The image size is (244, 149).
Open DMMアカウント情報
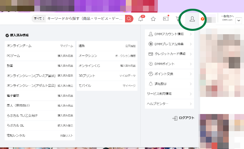click(x=169, y=34)
